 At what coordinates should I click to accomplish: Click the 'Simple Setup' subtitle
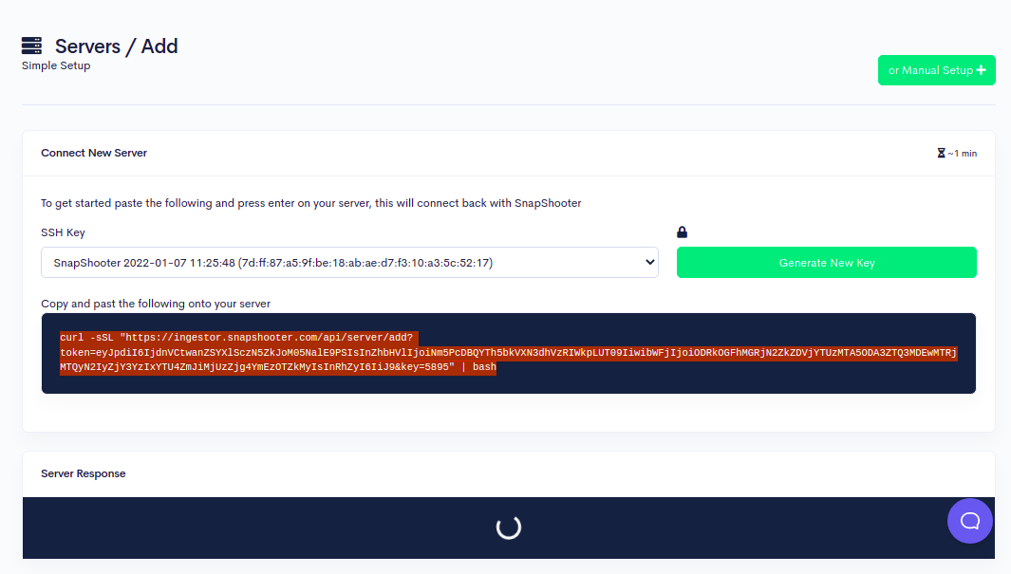point(56,65)
